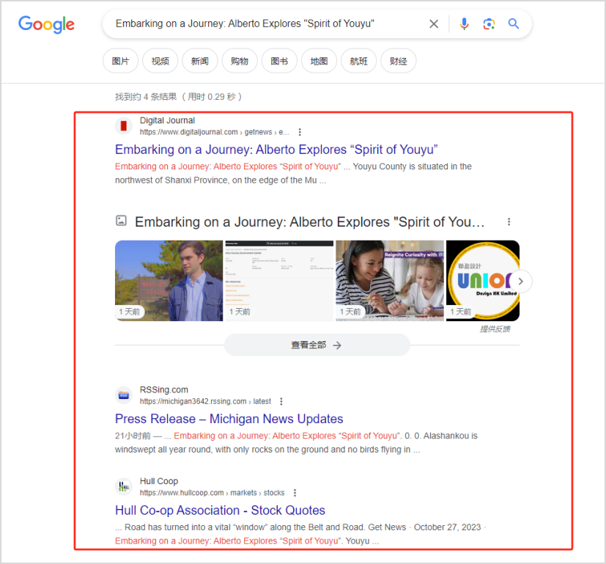Click the blue magnifier search icon
This screenshot has height=564, width=606.
click(x=514, y=24)
